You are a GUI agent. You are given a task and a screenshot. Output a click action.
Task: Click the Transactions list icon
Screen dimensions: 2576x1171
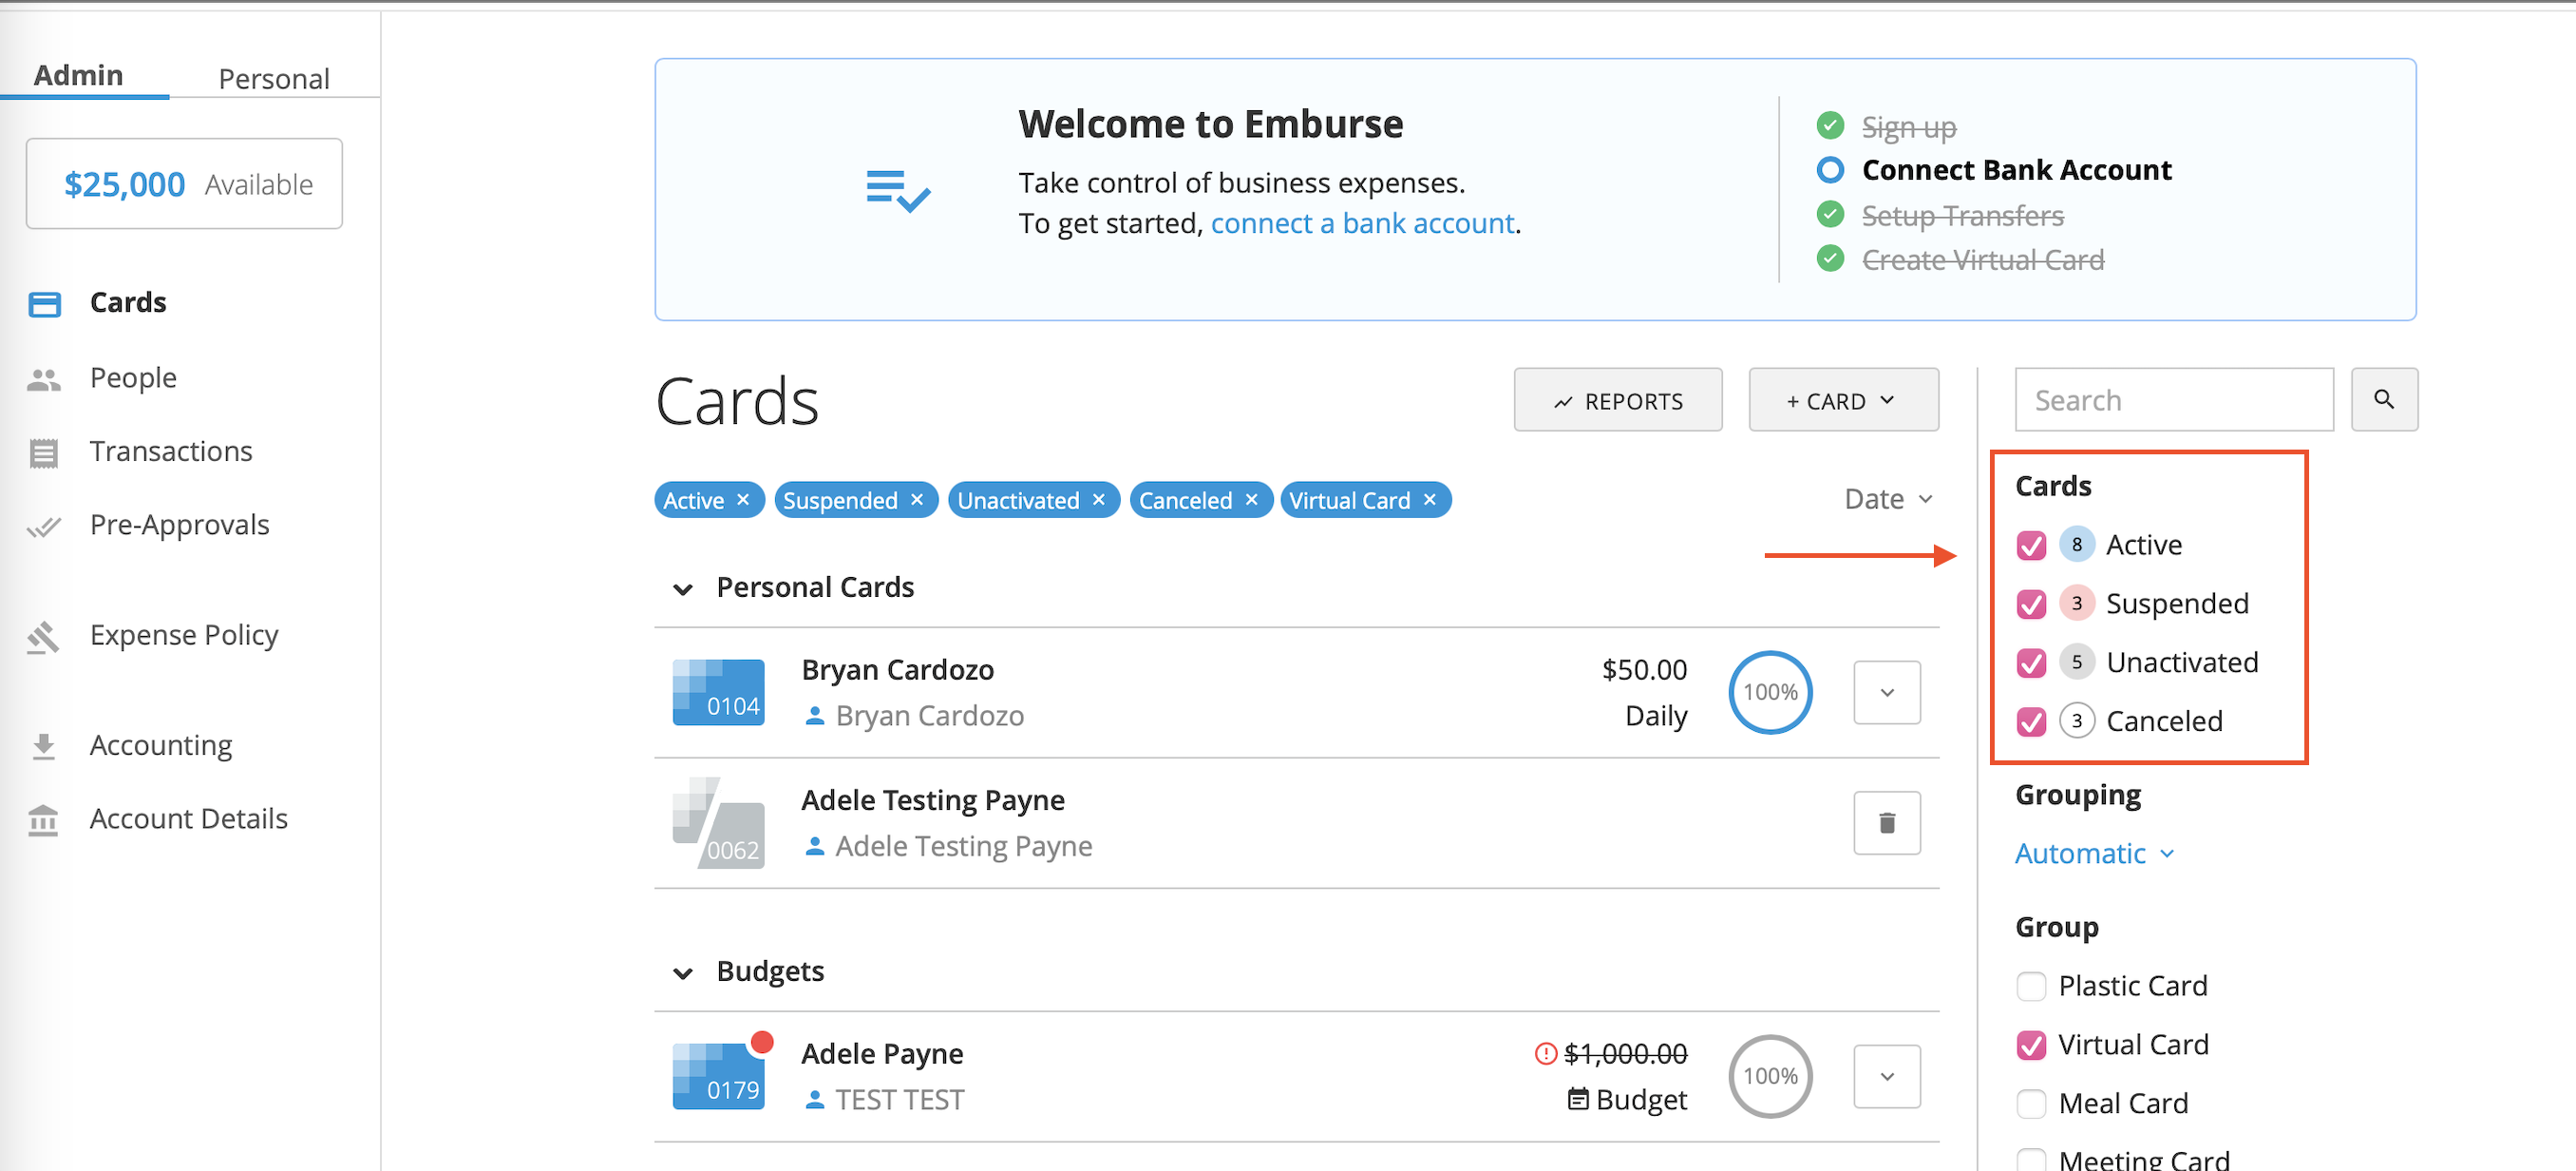click(x=44, y=452)
